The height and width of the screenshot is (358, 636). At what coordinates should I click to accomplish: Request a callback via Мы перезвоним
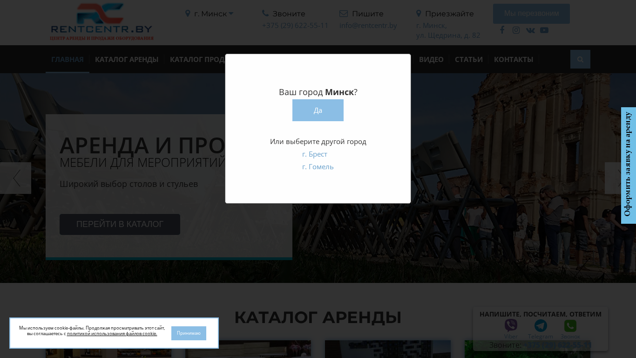pos(531,14)
